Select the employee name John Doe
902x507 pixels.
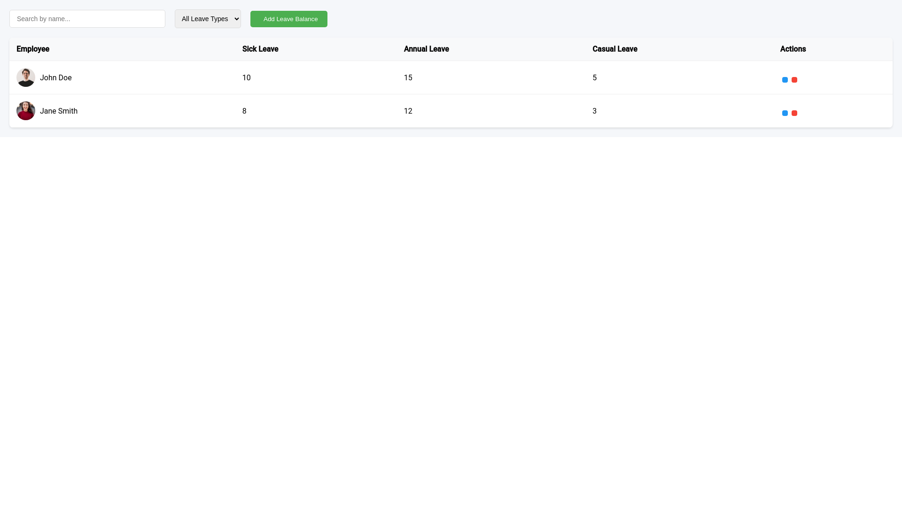tap(55, 77)
